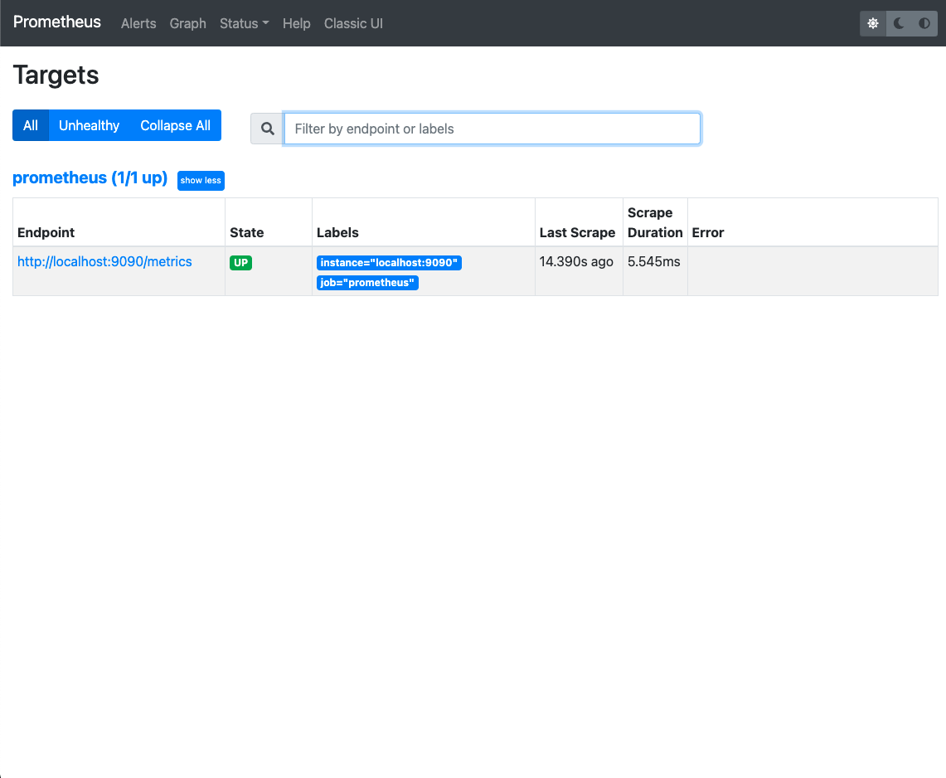Open the Status dropdown menu

pyautogui.click(x=244, y=23)
